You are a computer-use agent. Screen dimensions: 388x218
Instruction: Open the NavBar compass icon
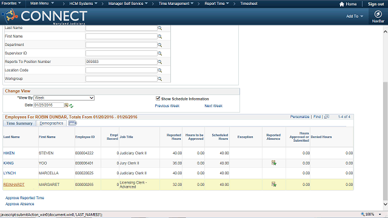378,14
